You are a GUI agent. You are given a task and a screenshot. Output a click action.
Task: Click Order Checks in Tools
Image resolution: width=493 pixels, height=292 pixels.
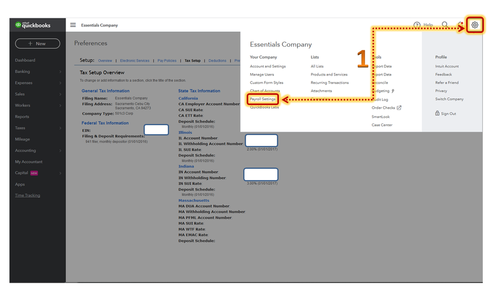tap(383, 108)
